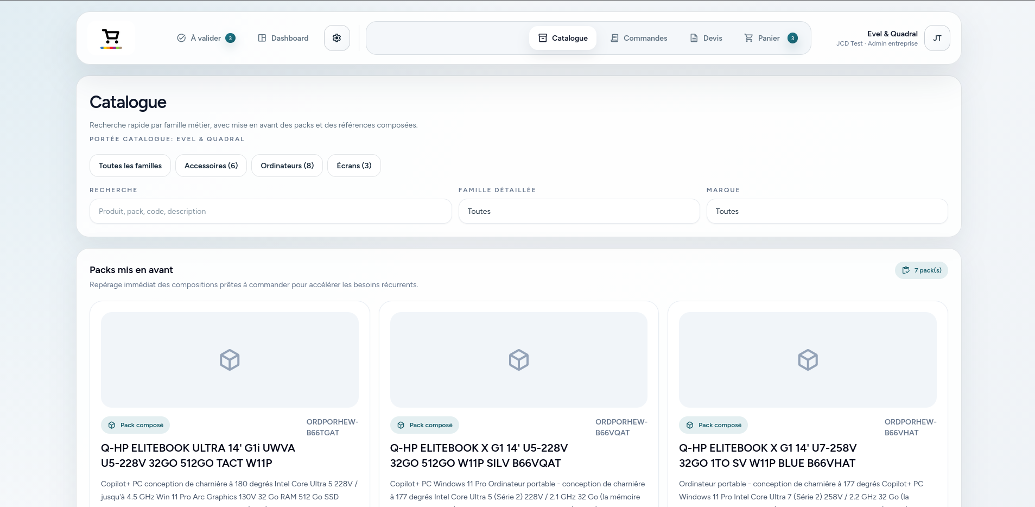
Task: Filter by Ordinateurs (8)
Action: 287,166
